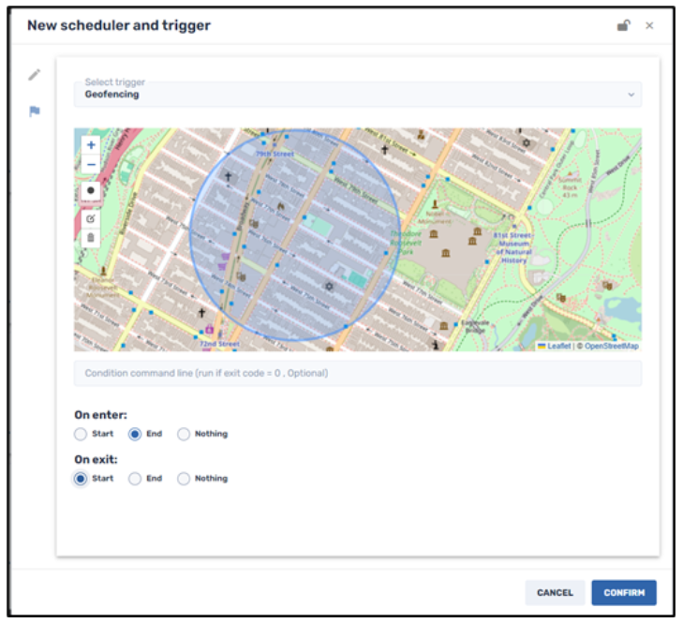The height and width of the screenshot is (623, 683).
Task: Open the Leaflet attribution link
Action: click(557, 346)
